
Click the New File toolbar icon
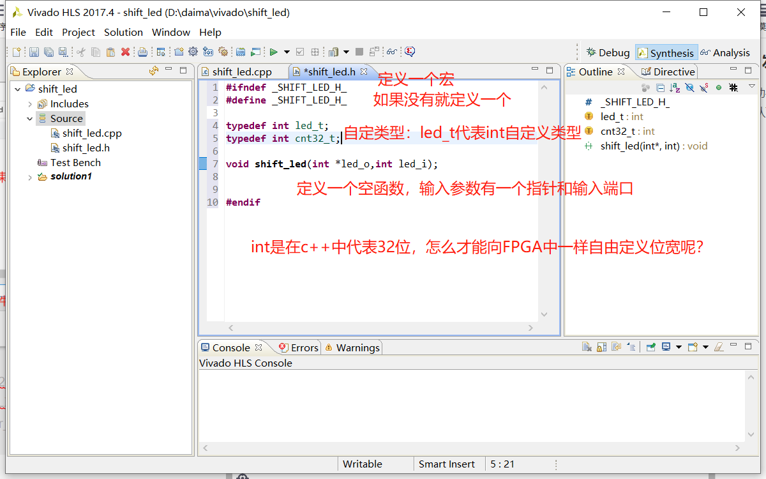(17, 52)
